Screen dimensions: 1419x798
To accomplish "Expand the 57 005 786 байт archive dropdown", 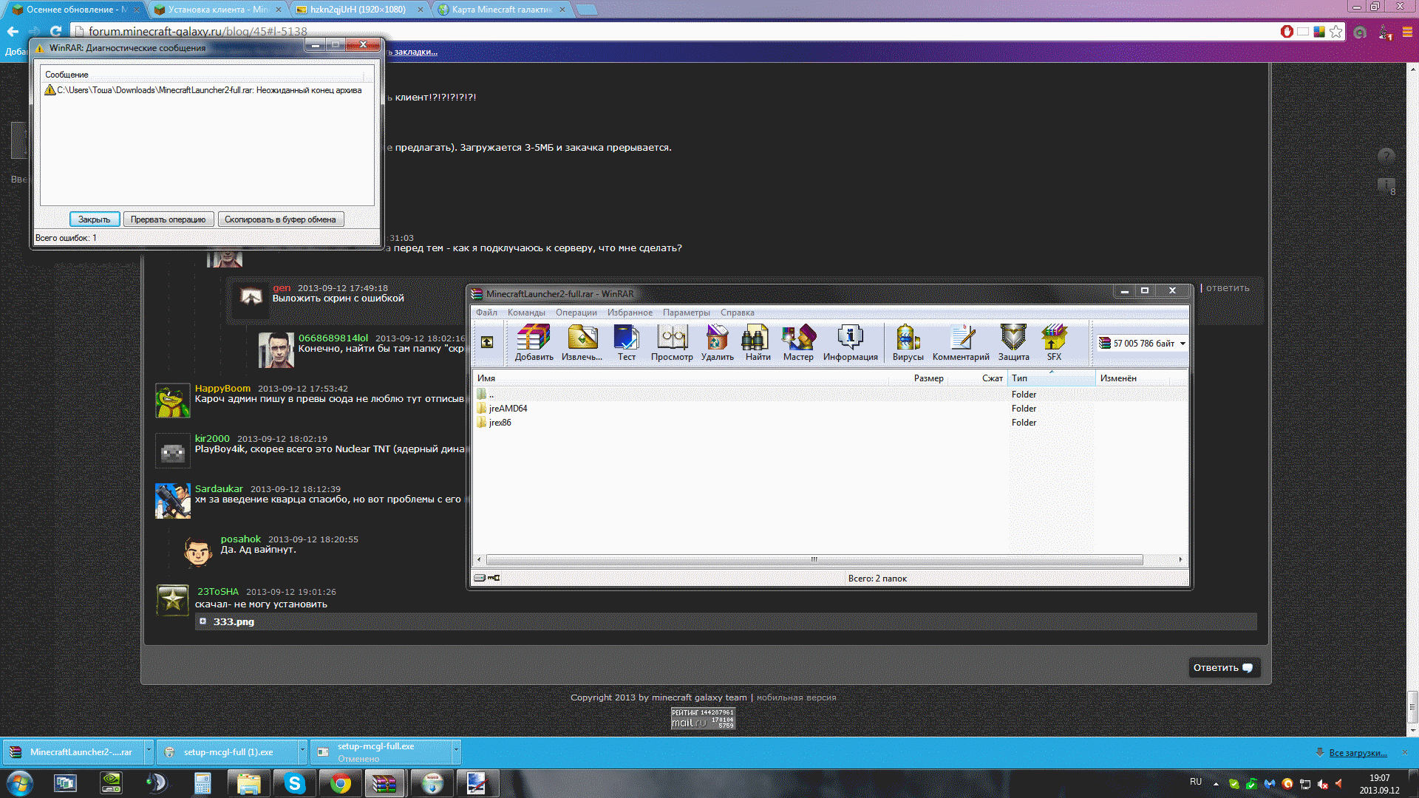I will point(1182,344).
